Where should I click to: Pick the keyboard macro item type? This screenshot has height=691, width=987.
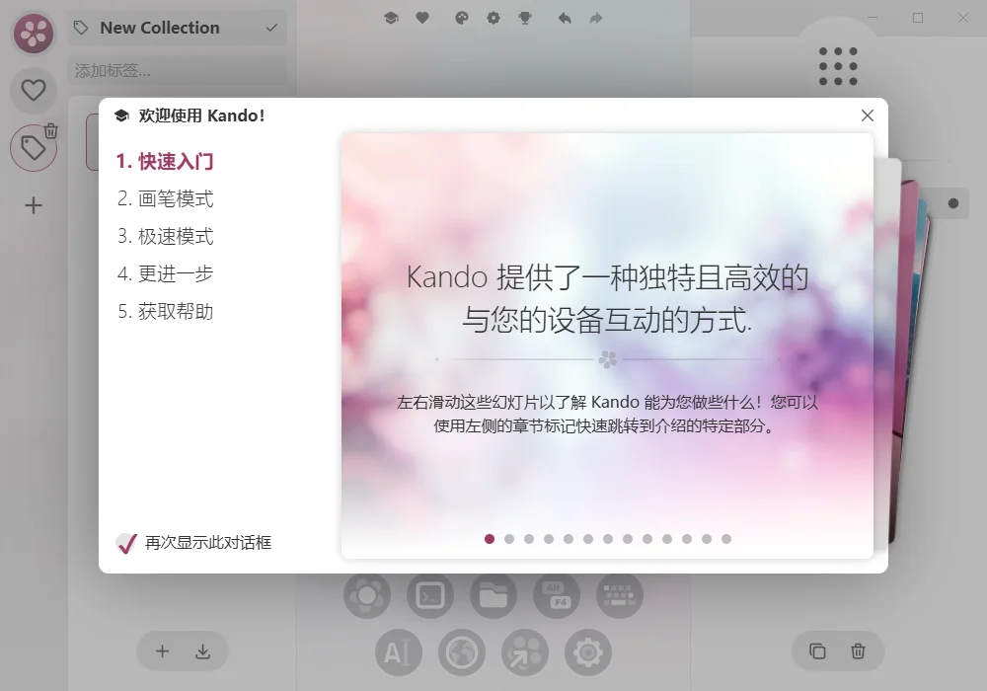[x=620, y=594]
